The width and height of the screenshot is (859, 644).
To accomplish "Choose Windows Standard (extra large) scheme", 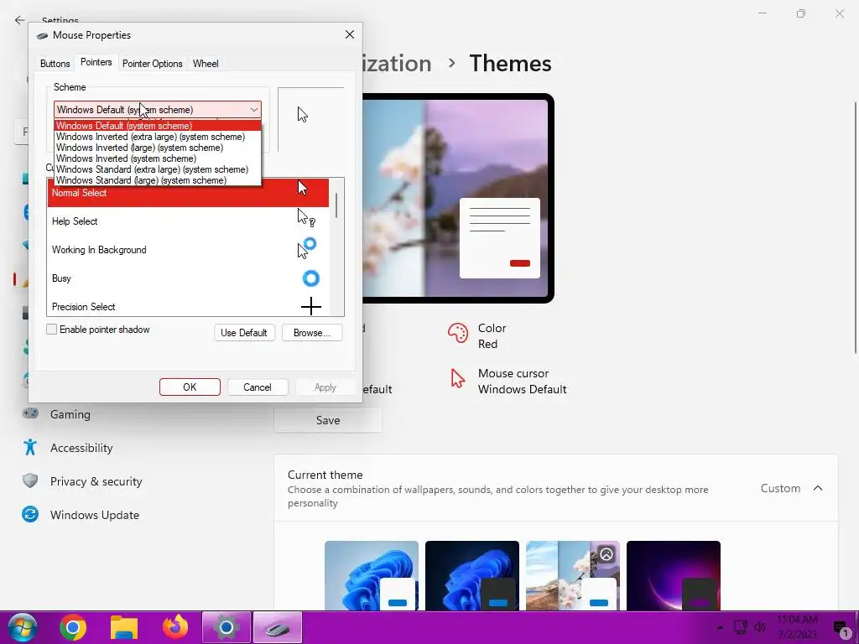I will [158, 169].
